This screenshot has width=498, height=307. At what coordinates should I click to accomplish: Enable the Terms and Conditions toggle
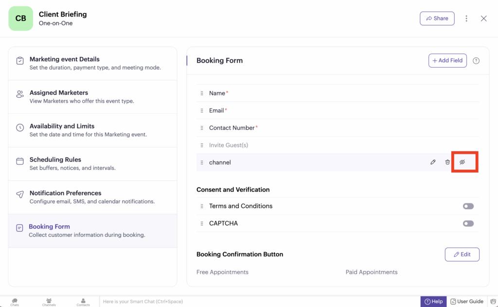(x=468, y=206)
